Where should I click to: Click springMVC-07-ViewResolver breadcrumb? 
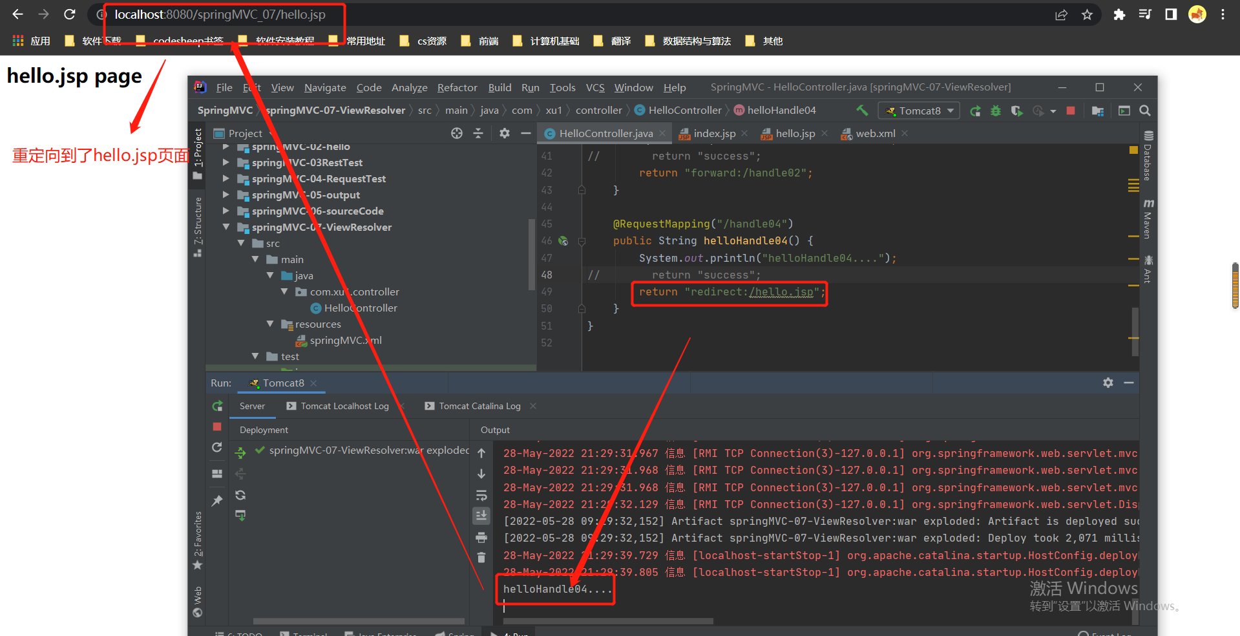tap(335, 111)
